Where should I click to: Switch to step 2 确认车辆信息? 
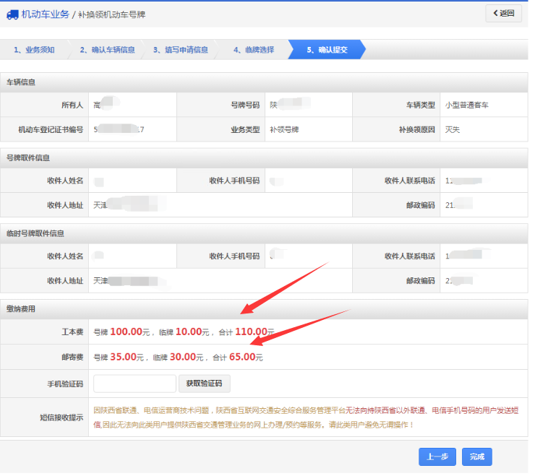point(107,50)
